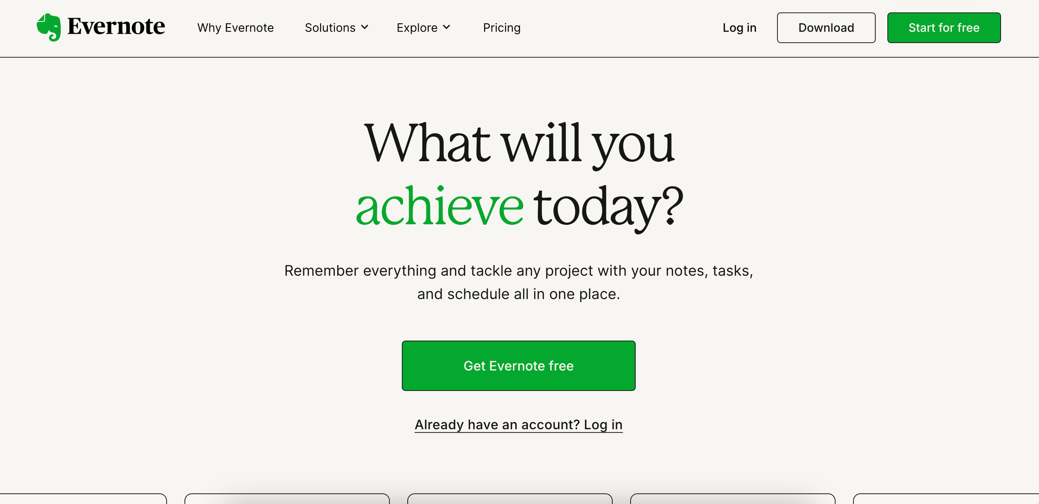Click the Log in link in the header
Viewport: 1039px width, 504px height.
click(x=739, y=27)
